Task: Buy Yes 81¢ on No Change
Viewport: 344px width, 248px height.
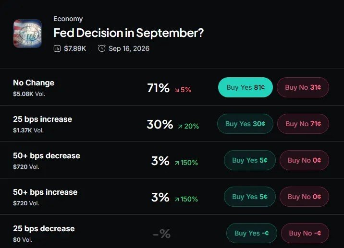Action: click(x=246, y=87)
